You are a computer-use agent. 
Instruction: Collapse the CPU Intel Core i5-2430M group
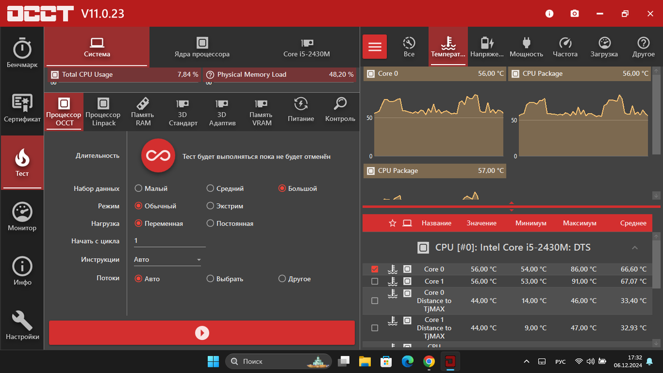pyautogui.click(x=635, y=248)
